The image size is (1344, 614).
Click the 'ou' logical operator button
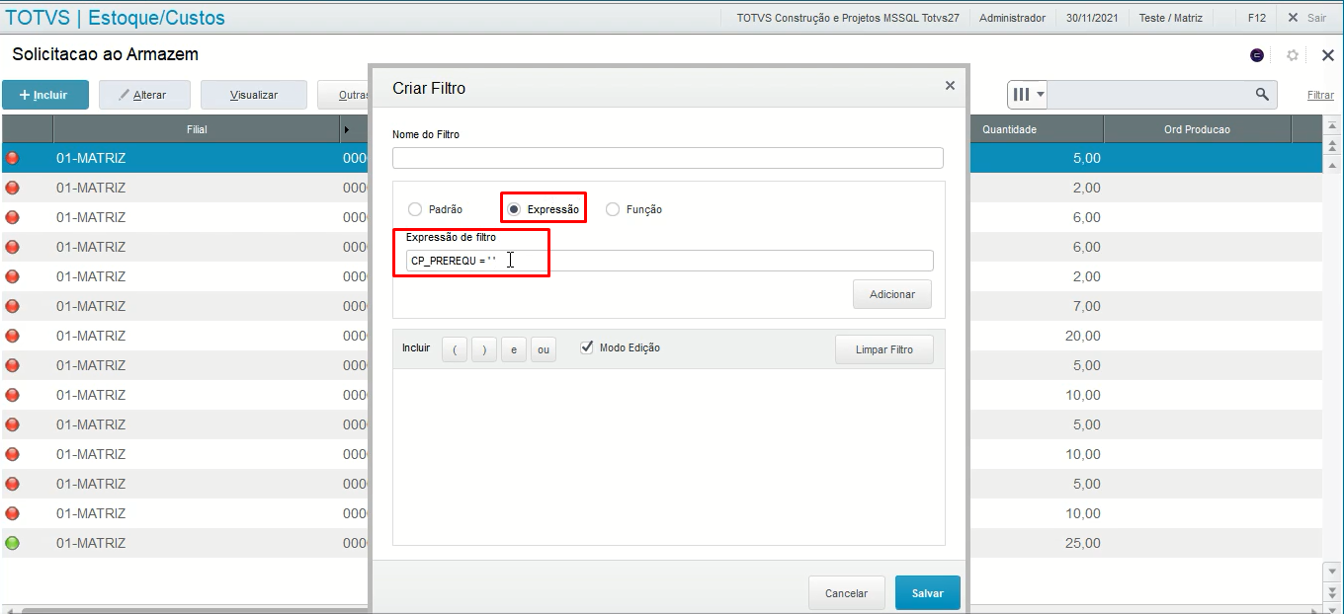pyautogui.click(x=544, y=349)
